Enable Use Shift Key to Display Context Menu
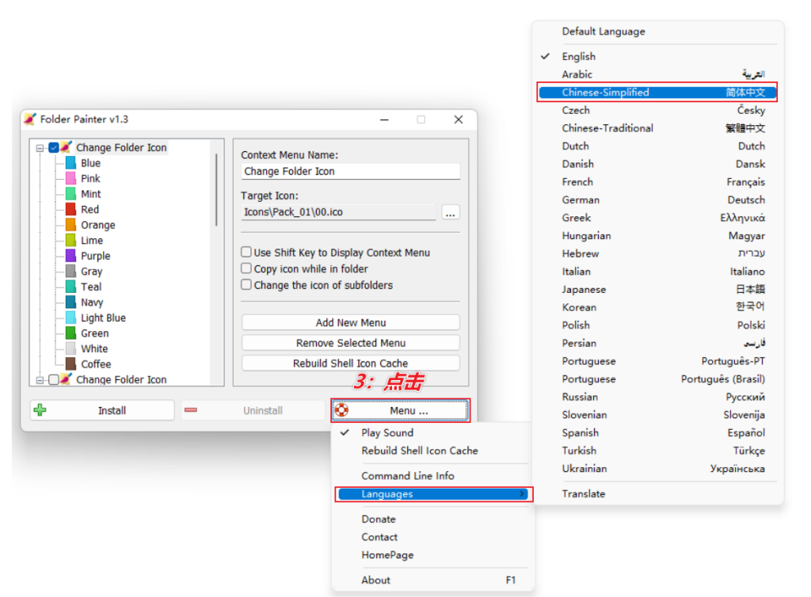811x597 pixels. click(246, 253)
